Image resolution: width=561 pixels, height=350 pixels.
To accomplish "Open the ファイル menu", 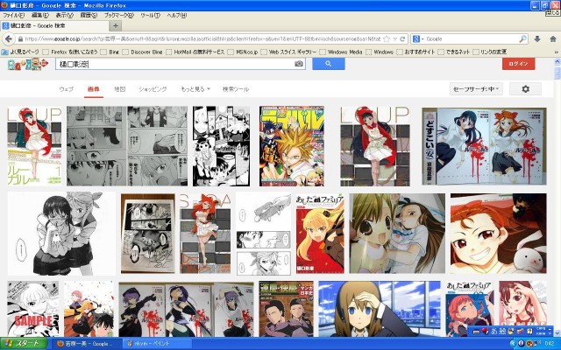I will 14,16.
